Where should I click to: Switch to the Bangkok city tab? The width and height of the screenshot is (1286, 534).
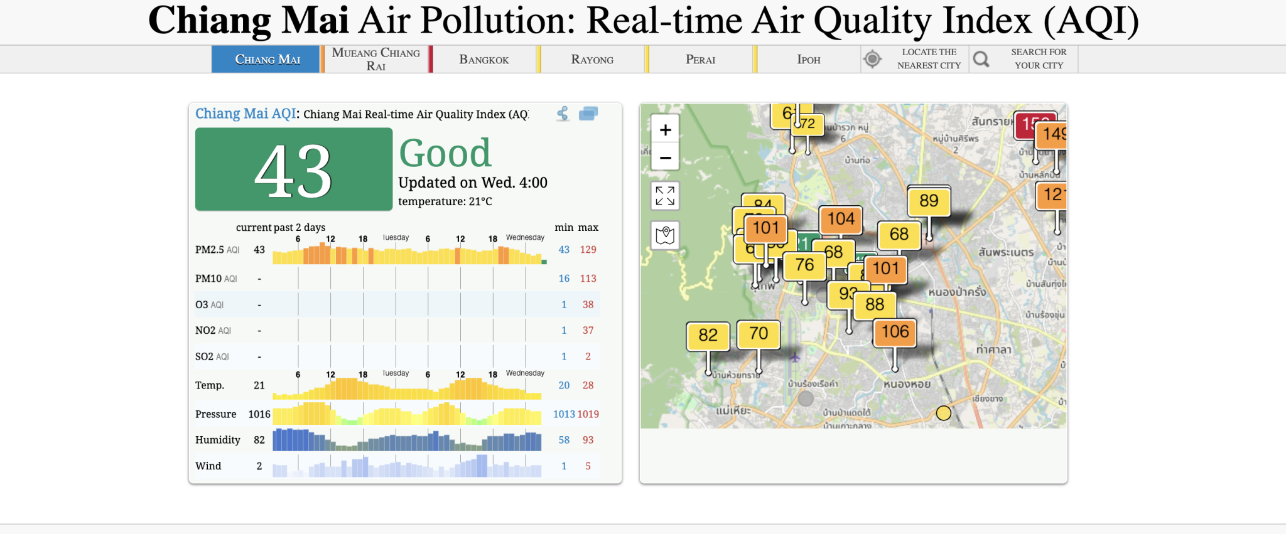484,60
